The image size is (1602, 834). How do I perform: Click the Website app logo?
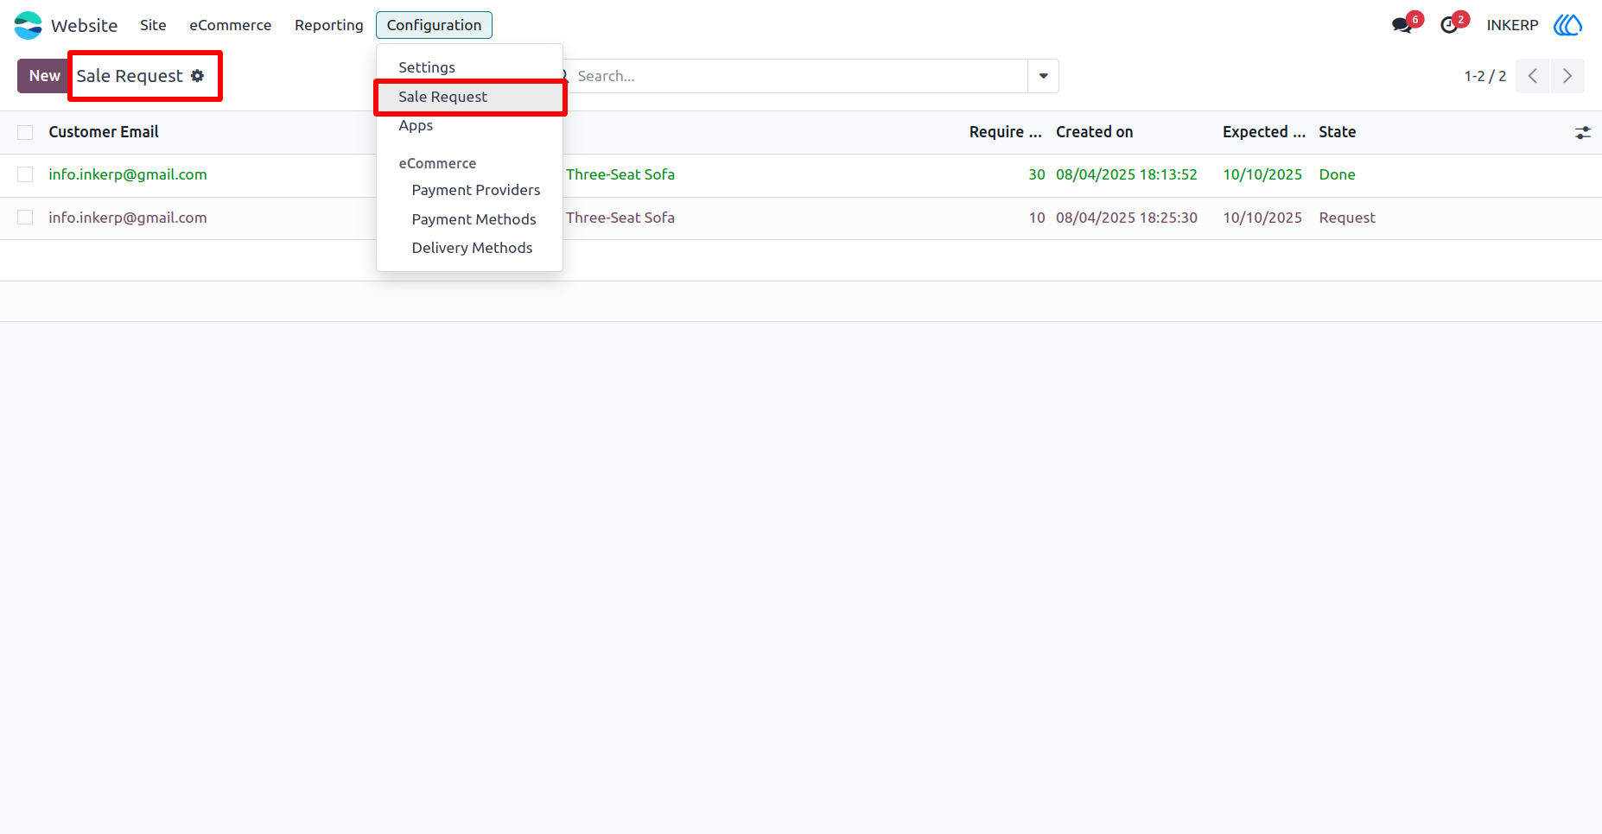(x=28, y=25)
